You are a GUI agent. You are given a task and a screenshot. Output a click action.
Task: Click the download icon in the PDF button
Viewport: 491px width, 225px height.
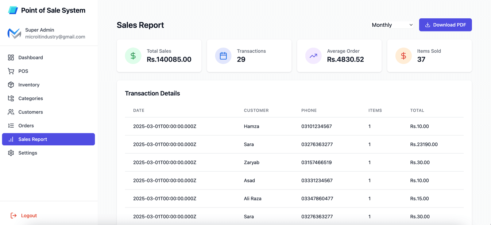pyautogui.click(x=427, y=25)
